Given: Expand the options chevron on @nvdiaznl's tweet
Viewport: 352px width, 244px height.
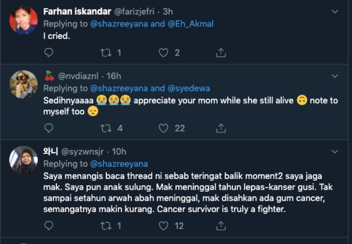Looking at the screenshot, I should tap(335, 76).
